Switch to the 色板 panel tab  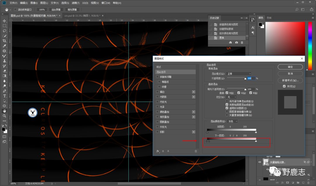tap(269, 18)
